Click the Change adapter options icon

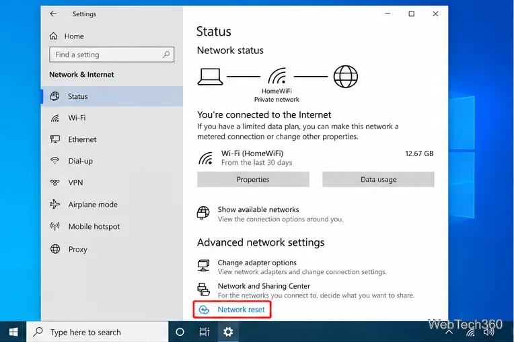203,266
